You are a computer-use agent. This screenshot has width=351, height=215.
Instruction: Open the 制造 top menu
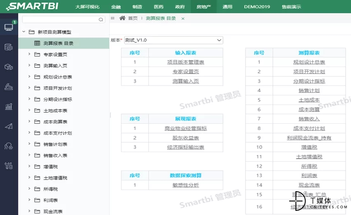(x=137, y=7)
